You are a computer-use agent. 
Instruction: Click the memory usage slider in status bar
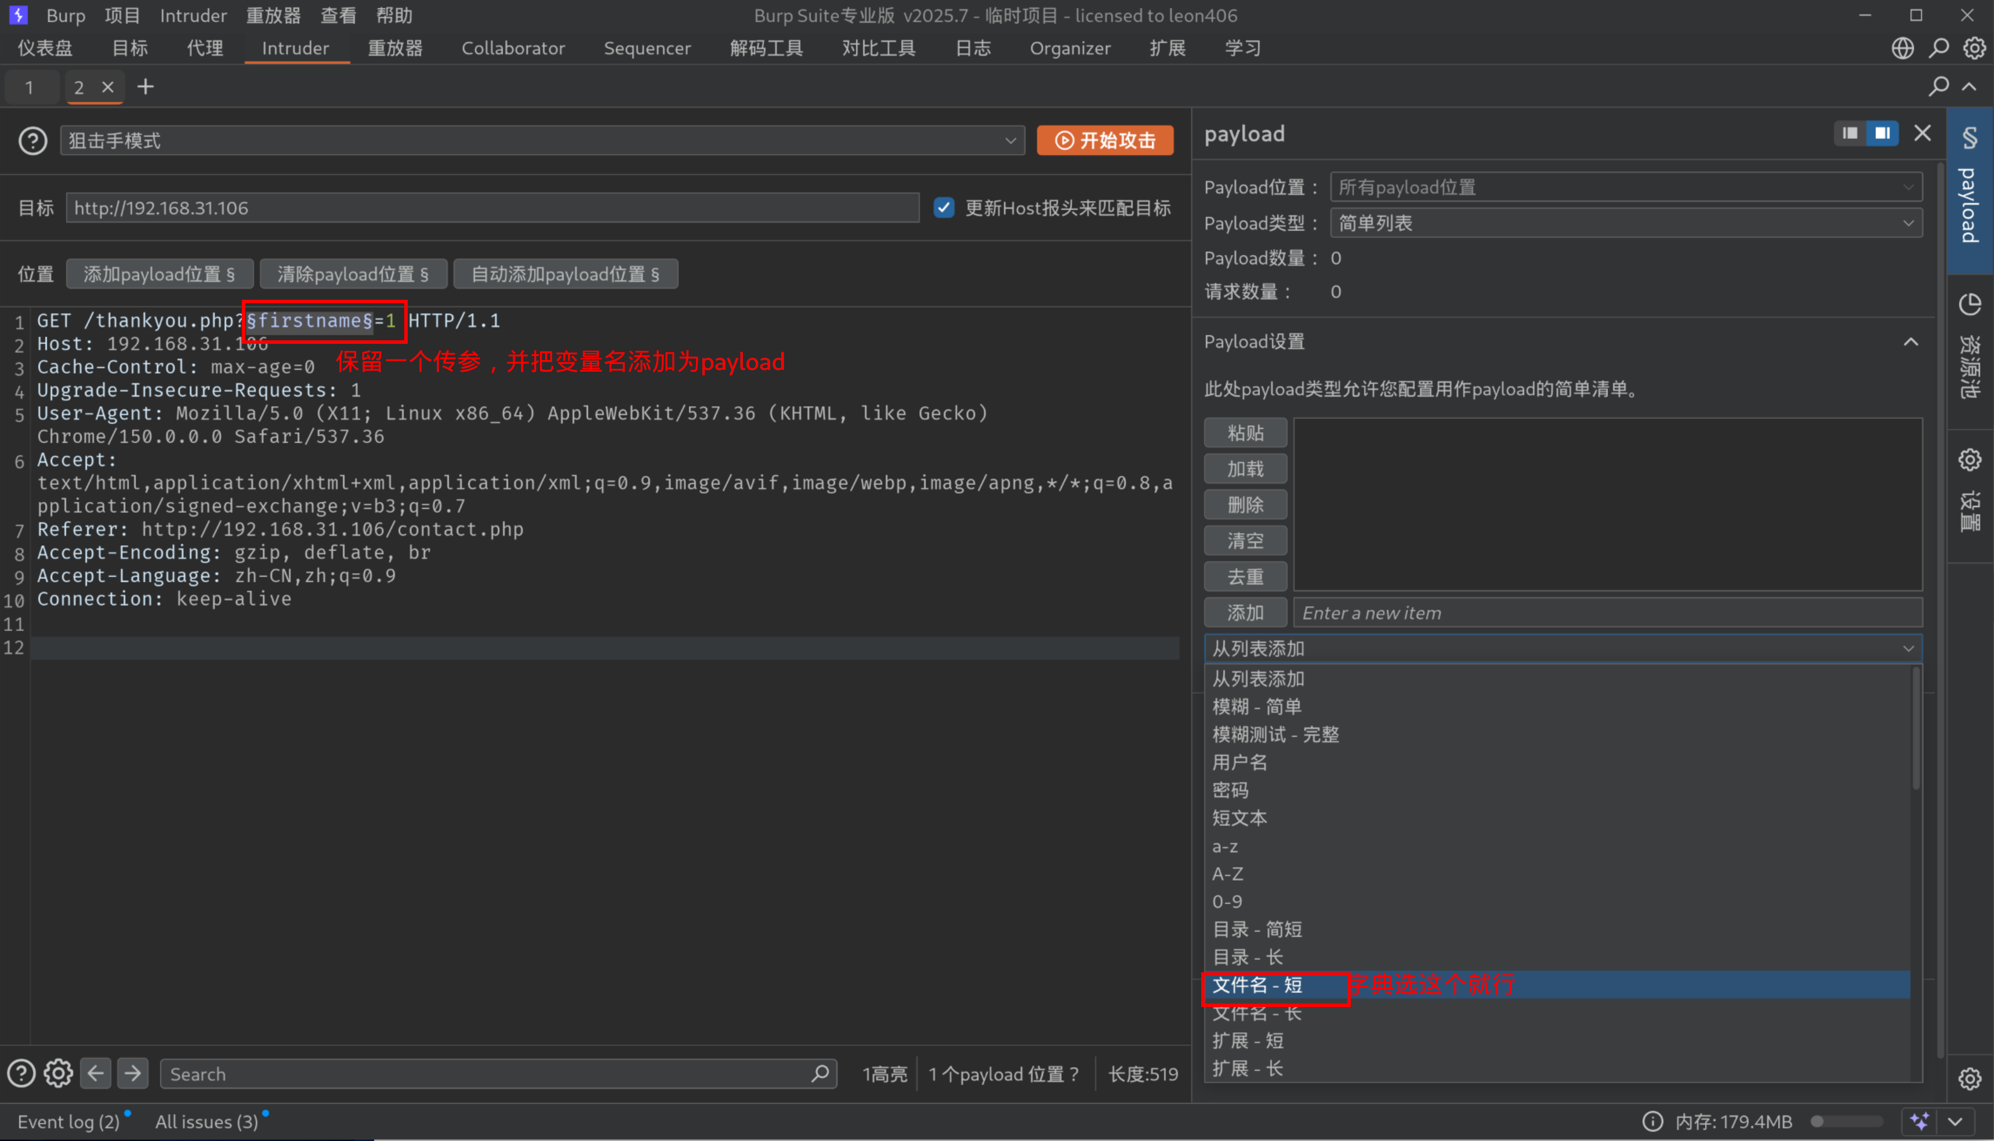[1846, 1121]
